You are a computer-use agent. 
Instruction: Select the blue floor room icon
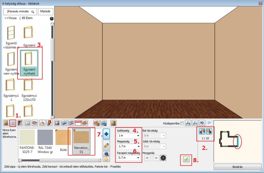[x=64, y=123]
